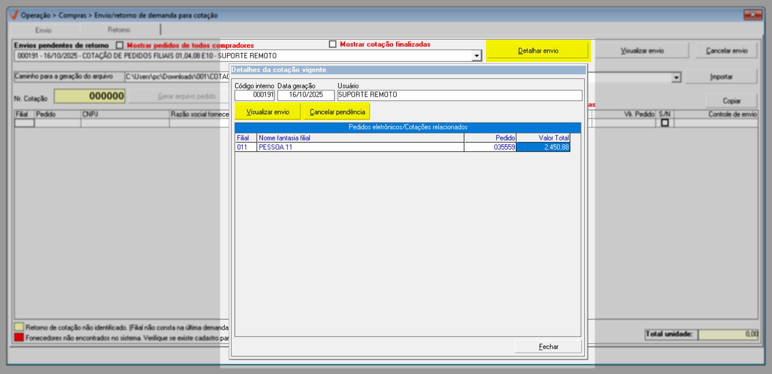Click the Detalhar envio button
772x374 pixels.
(x=537, y=50)
